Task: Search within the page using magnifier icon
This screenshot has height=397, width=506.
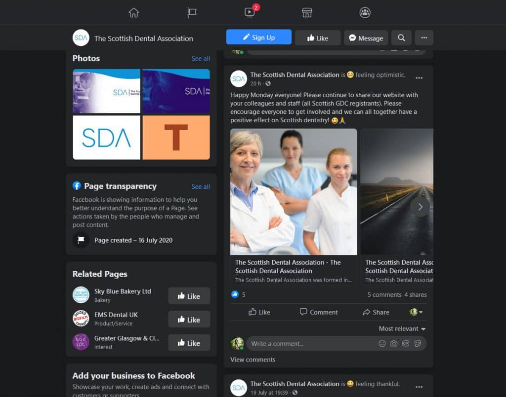Action: [x=401, y=38]
